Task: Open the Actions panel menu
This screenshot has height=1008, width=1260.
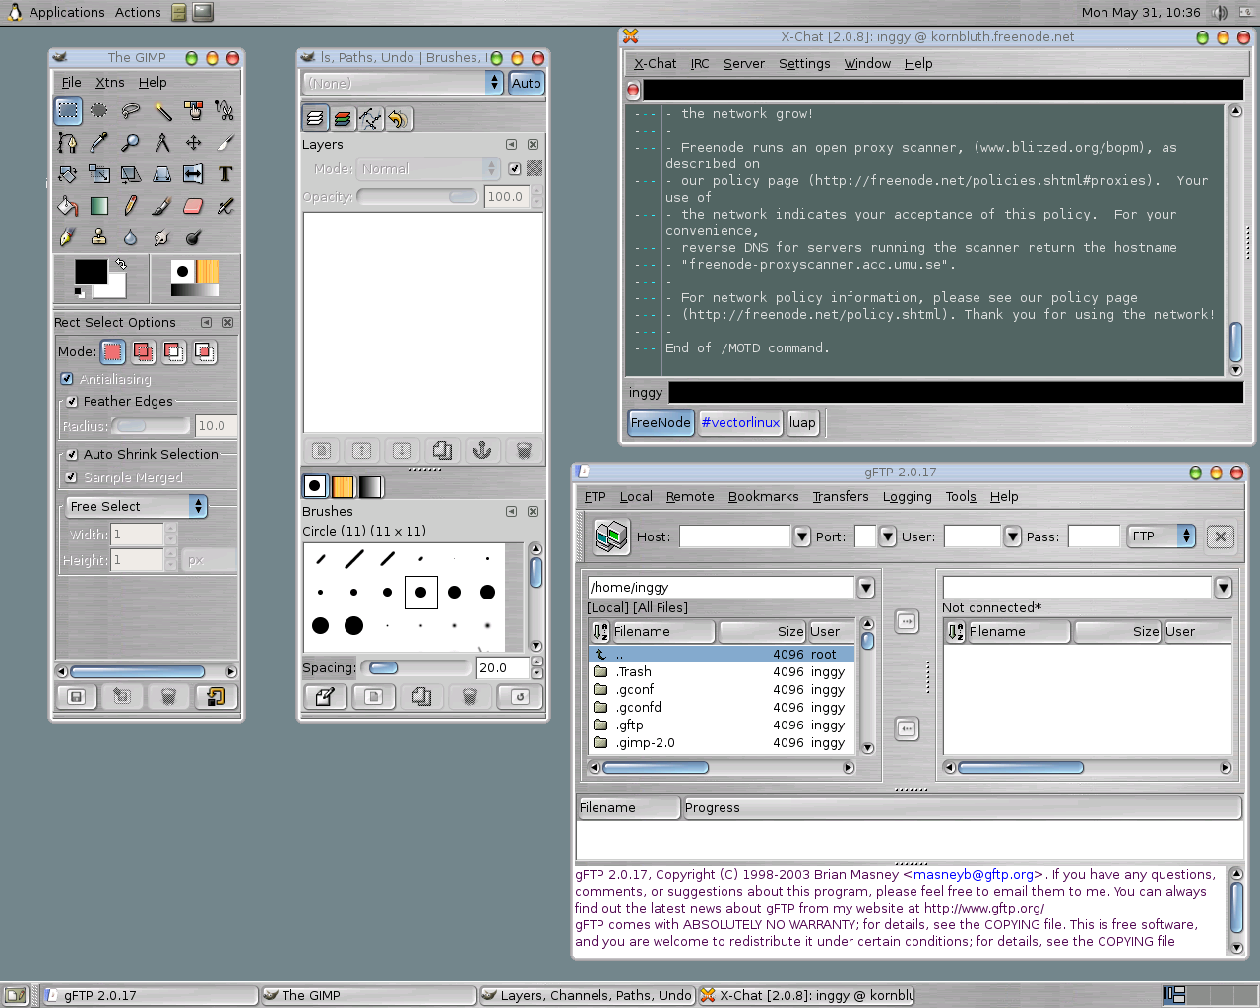Action: (138, 12)
